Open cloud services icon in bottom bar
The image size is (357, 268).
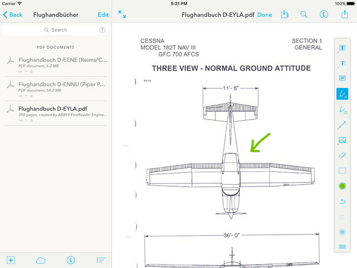pyautogui.click(x=41, y=260)
